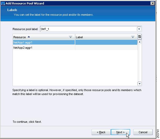
Task: Go back with the Back button
Action: (101, 132)
